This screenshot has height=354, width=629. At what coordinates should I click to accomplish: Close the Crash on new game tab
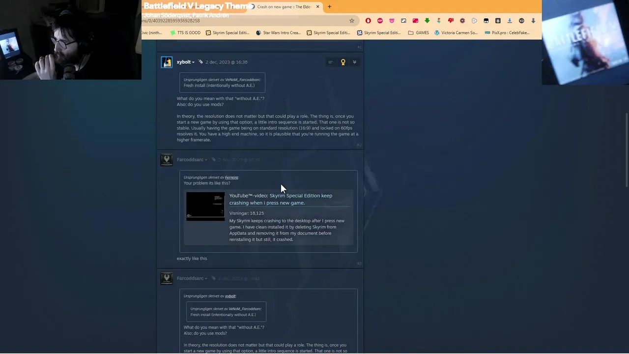[x=317, y=6]
